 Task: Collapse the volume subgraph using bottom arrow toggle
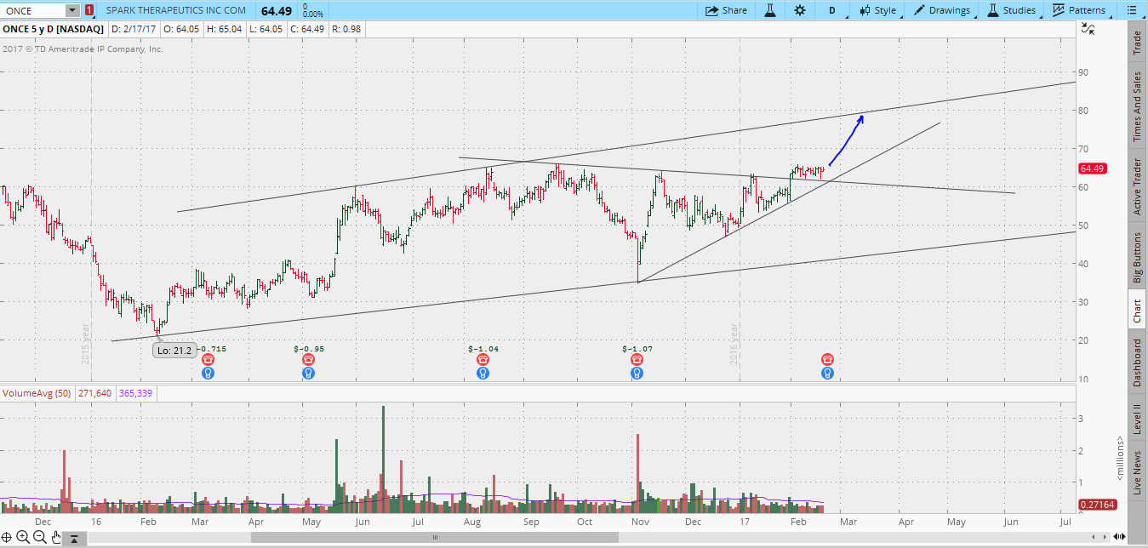click(75, 538)
